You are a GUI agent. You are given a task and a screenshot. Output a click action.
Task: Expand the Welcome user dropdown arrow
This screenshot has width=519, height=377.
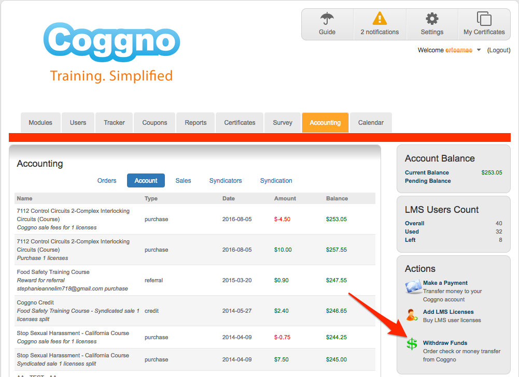click(x=479, y=50)
